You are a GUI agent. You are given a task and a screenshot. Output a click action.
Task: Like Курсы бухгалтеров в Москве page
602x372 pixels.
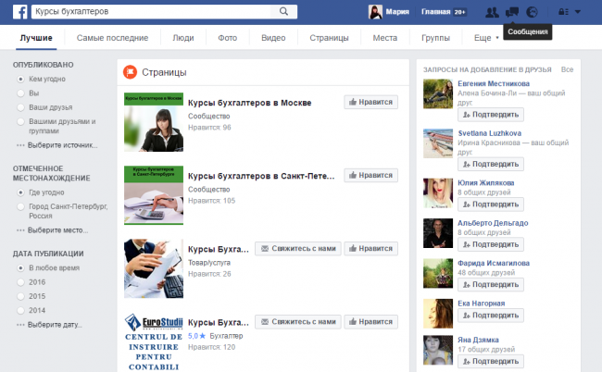tap(370, 102)
